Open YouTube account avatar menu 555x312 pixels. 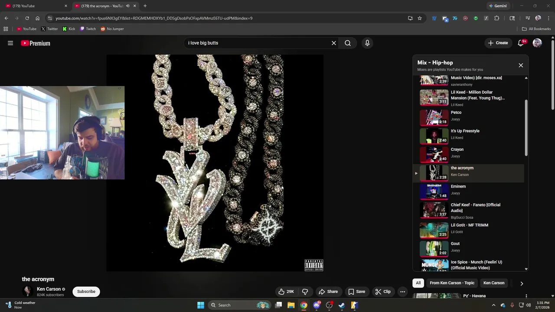(537, 43)
